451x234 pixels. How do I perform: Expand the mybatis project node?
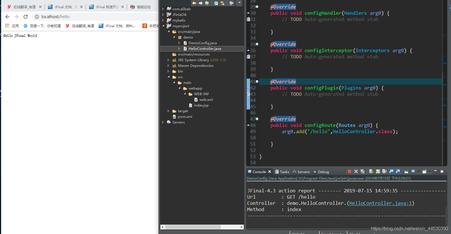click(x=163, y=20)
